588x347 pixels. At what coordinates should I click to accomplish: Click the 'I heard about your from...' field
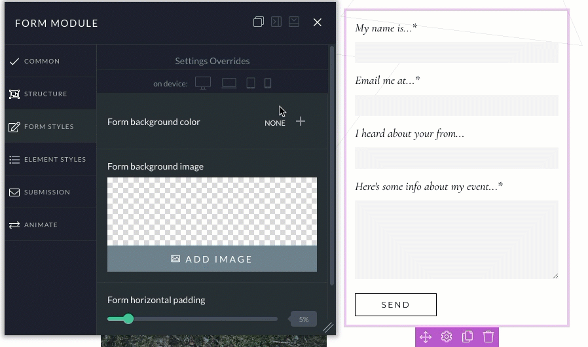click(456, 158)
